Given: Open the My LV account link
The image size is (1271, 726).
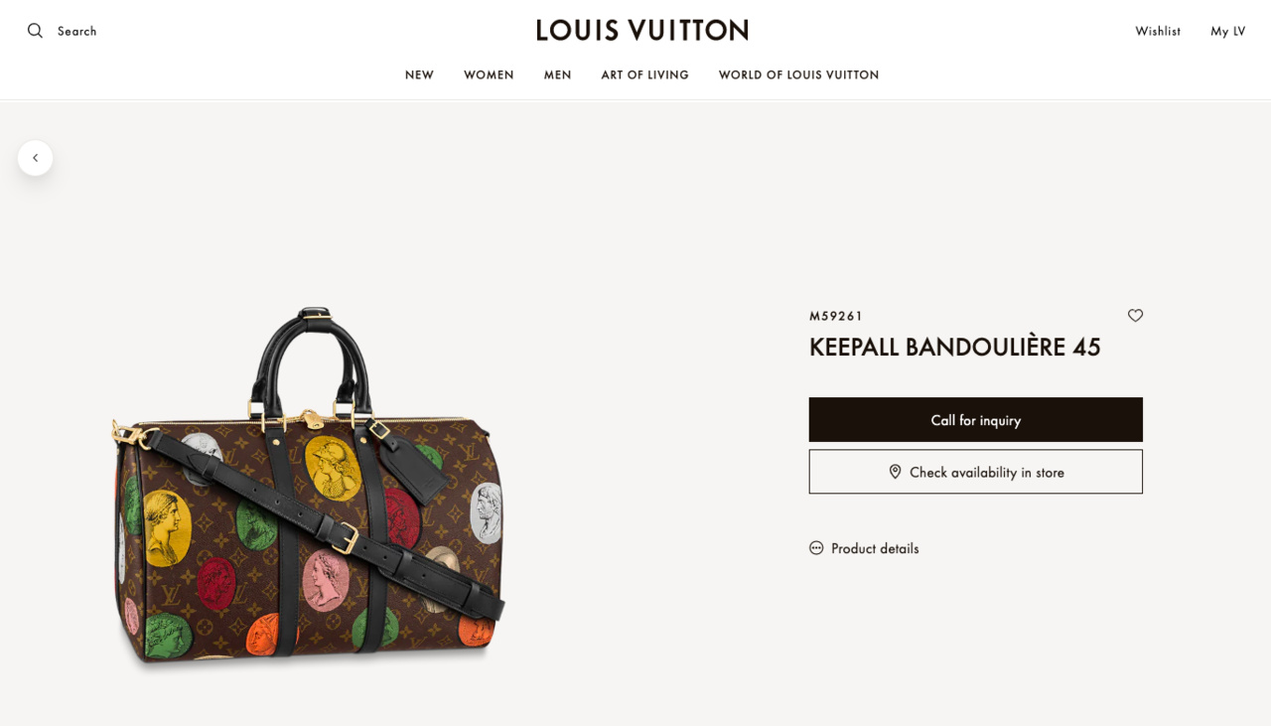Looking at the screenshot, I should pyautogui.click(x=1228, y=31).
